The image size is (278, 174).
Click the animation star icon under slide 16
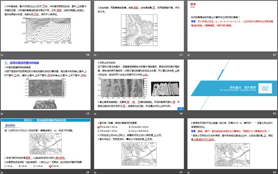click(x=2, y=172)
